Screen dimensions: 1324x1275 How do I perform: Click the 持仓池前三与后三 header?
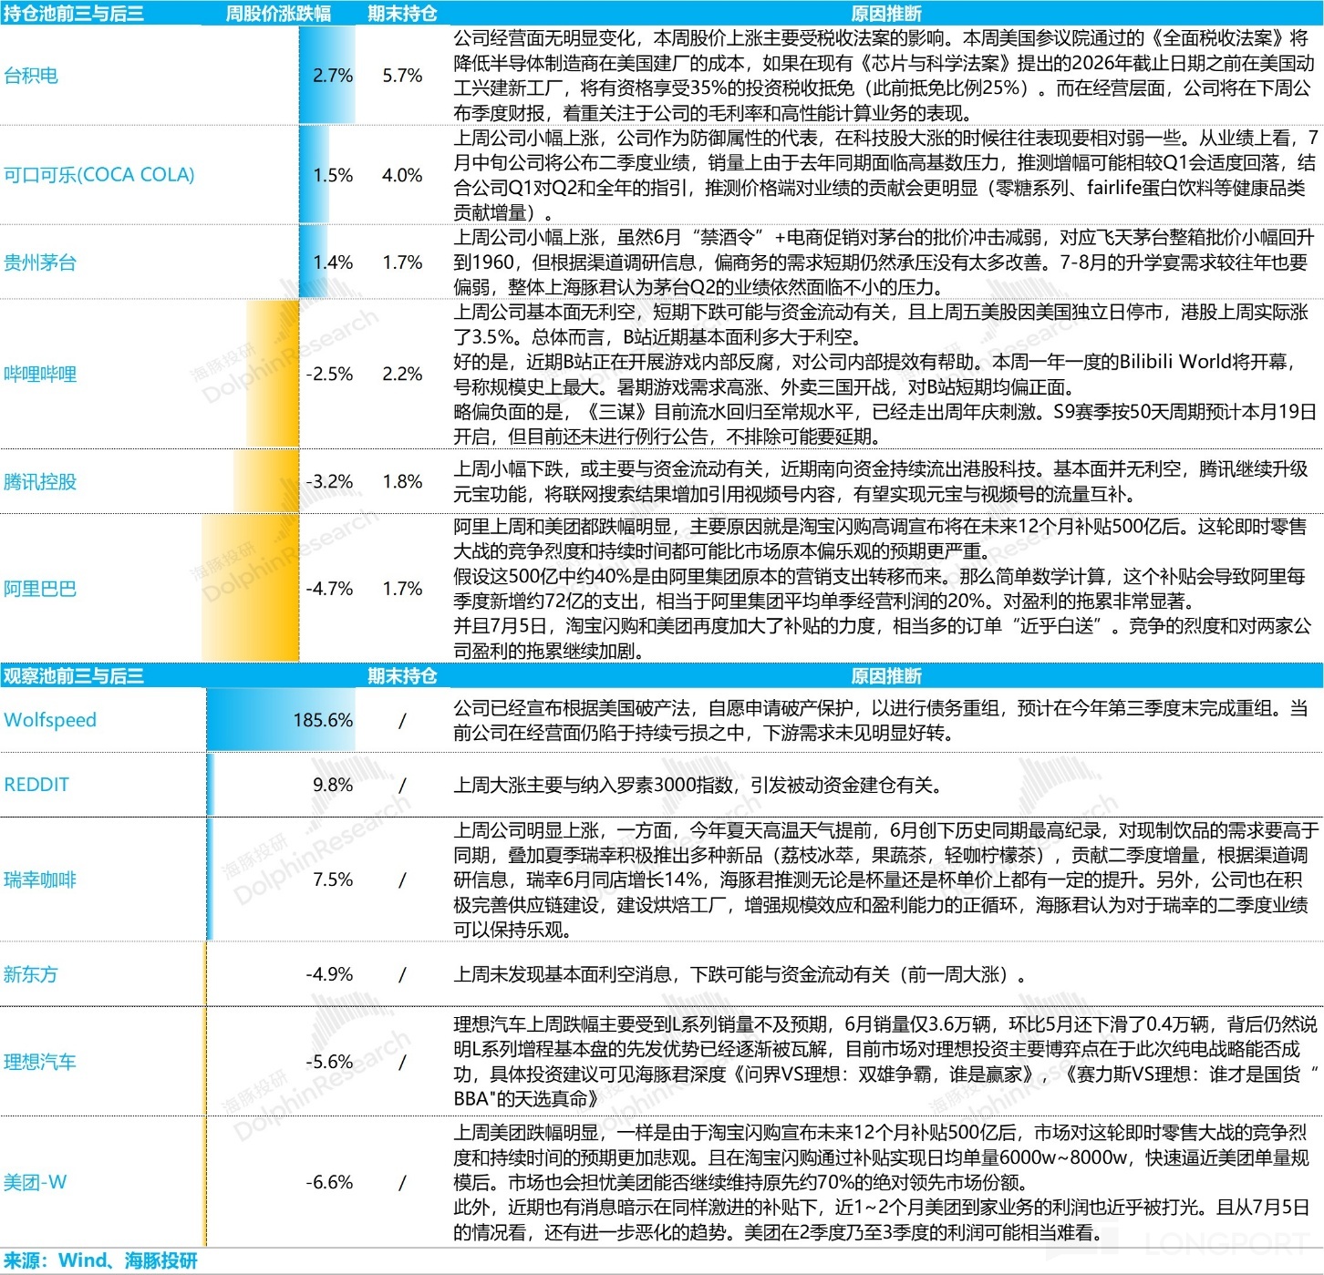[73, 14]
